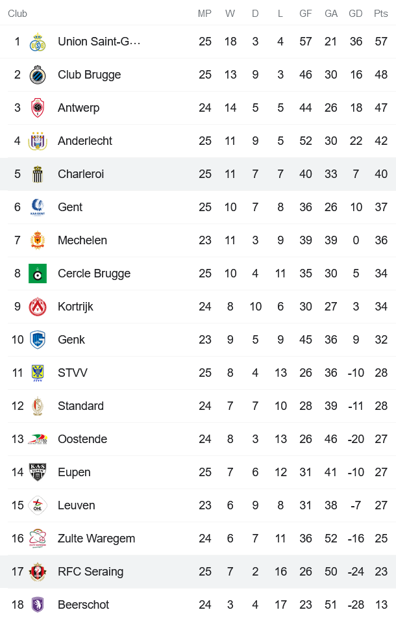
Task: Click the Kortrijk club logo
Action: [38, 306]
